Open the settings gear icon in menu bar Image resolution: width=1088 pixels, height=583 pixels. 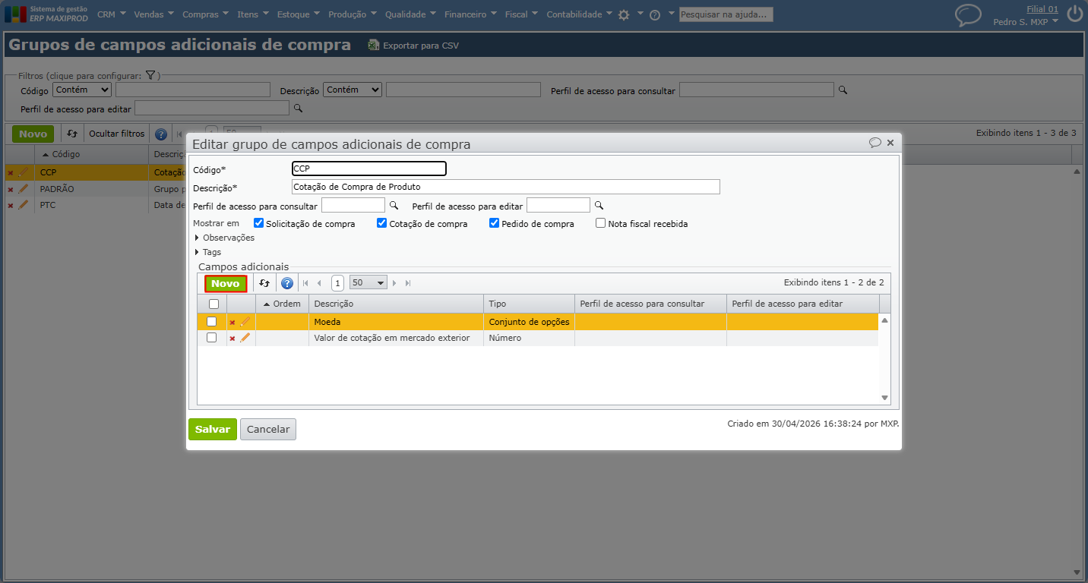point(624,14)
